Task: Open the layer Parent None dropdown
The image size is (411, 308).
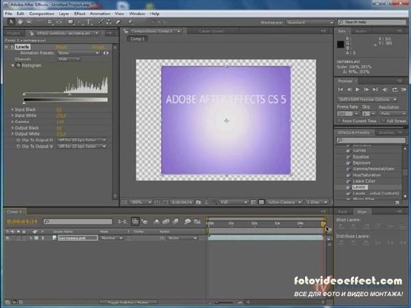Action: tap(182, 238)
